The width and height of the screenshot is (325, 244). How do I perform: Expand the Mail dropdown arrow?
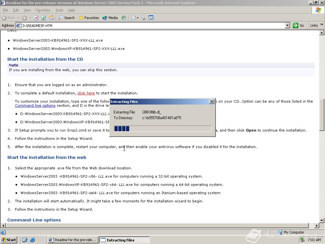point(137,18)
